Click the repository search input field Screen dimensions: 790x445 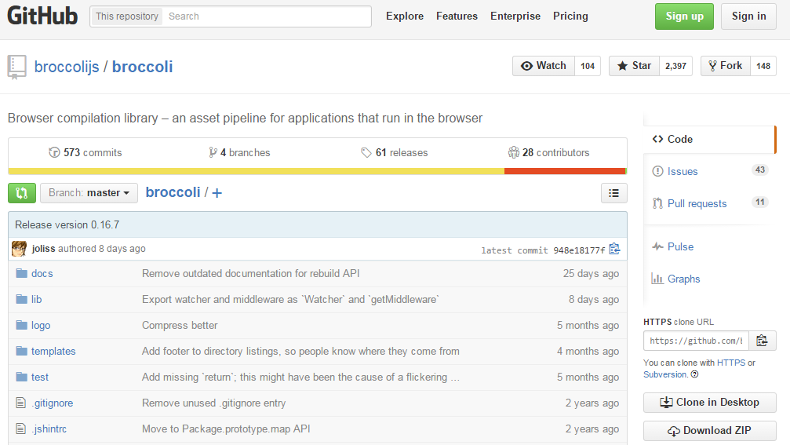click(267, 16)
